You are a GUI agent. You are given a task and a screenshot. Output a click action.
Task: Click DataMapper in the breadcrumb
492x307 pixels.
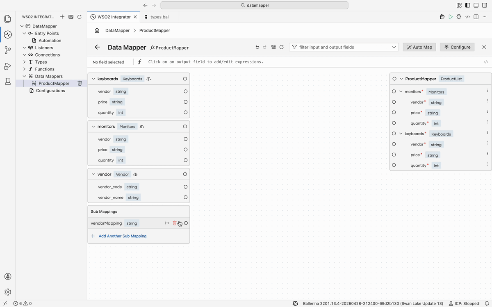117,30
